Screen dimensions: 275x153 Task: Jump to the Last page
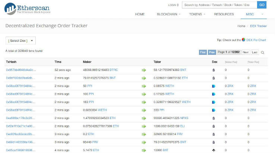coord(255,52)
